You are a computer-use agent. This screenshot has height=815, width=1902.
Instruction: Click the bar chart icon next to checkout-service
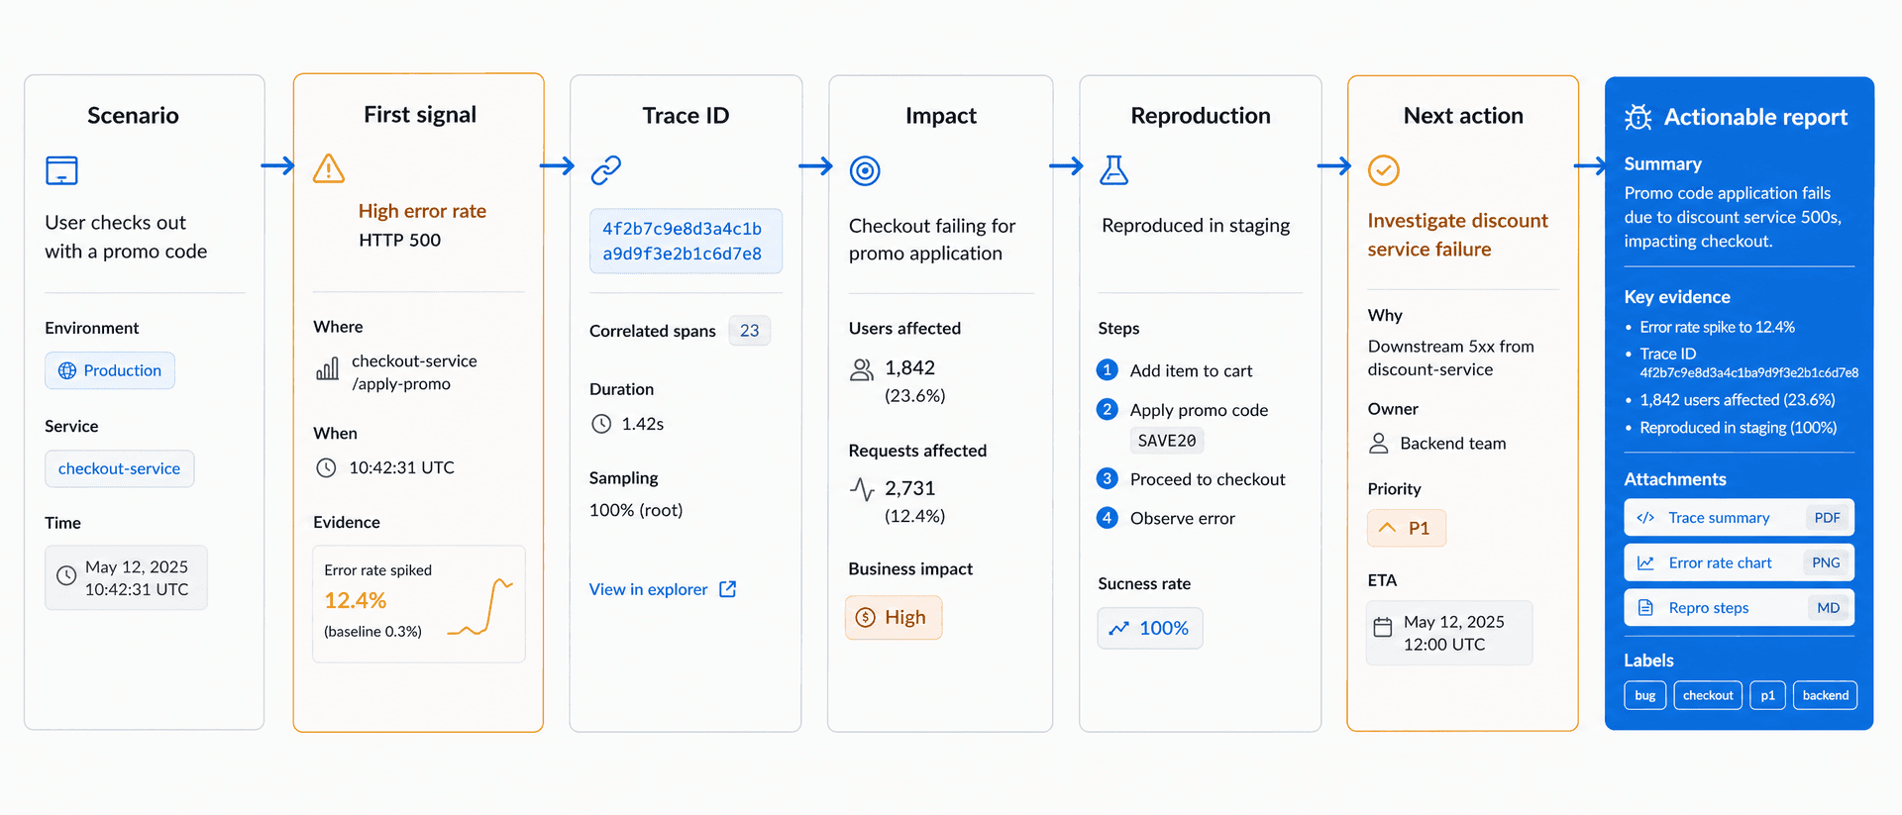327,369
